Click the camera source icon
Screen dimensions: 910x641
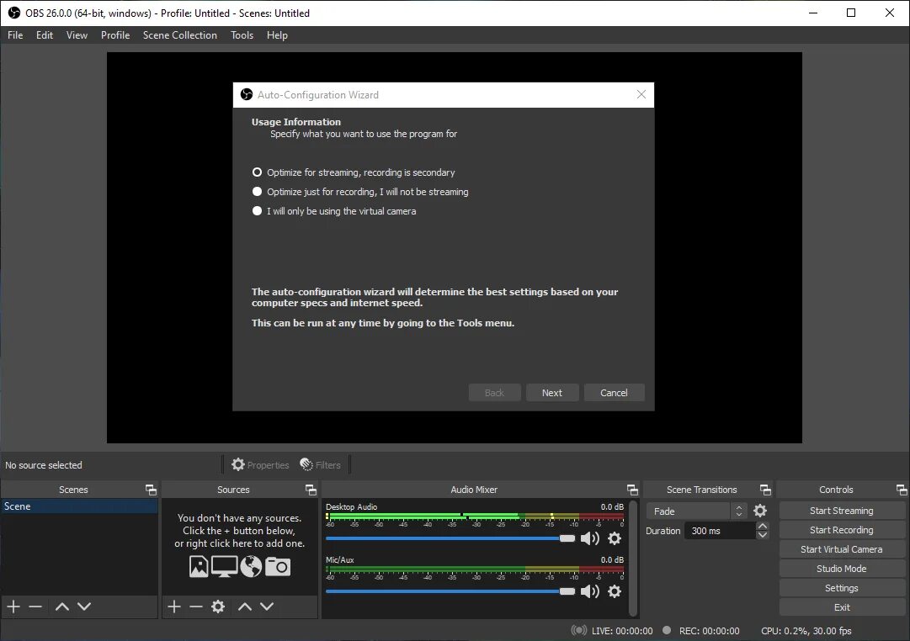(x=278, y=566)
